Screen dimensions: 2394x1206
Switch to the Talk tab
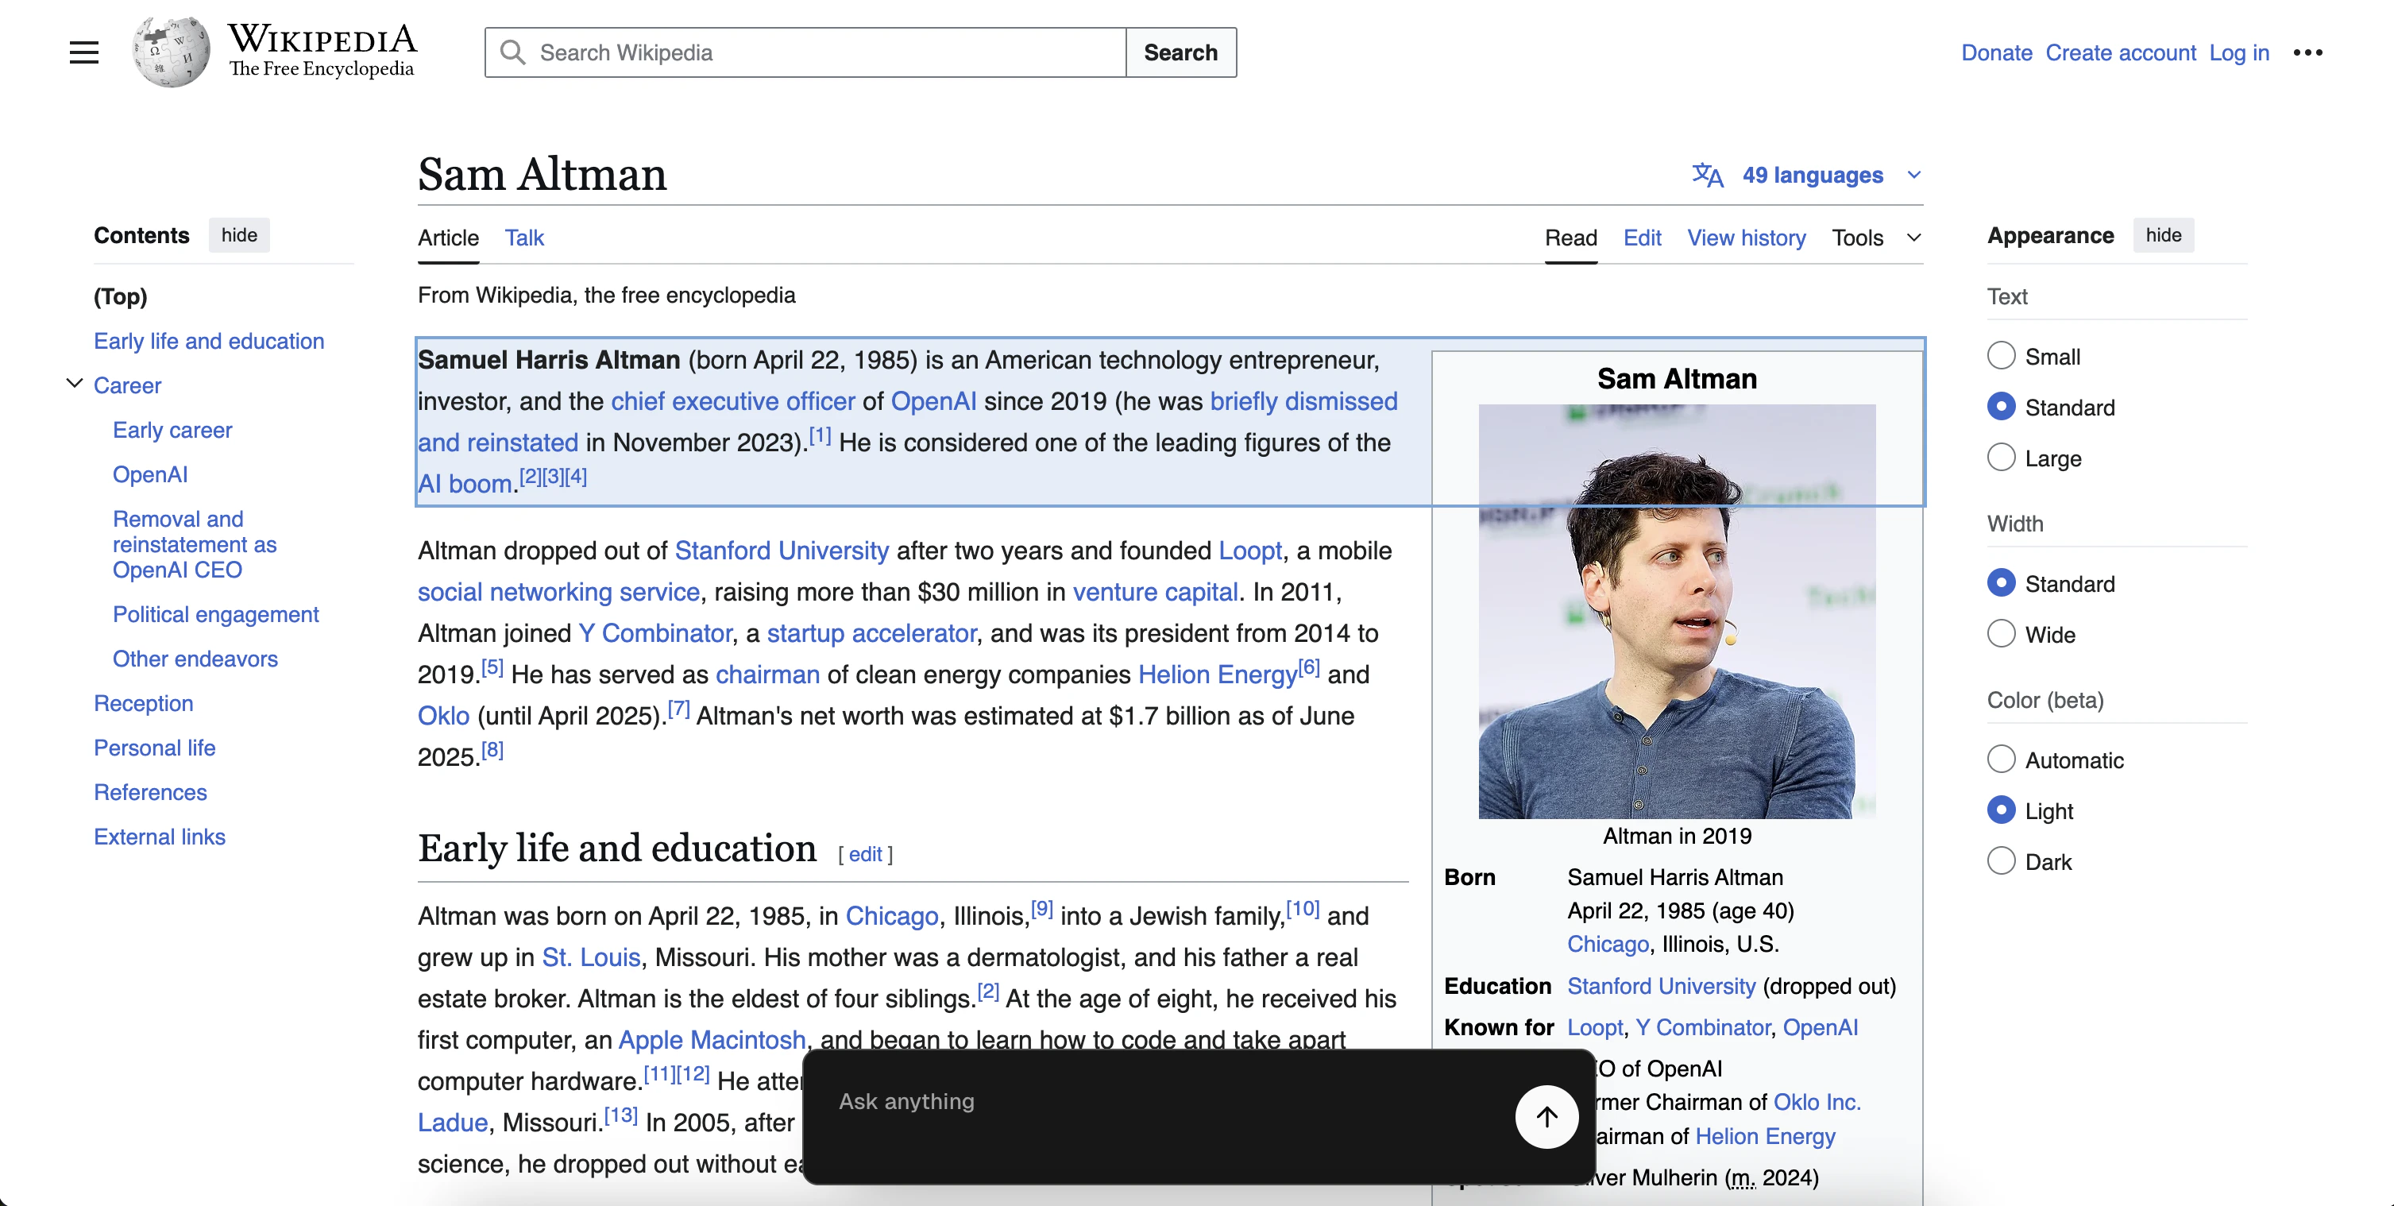click(x=524, y=238)
